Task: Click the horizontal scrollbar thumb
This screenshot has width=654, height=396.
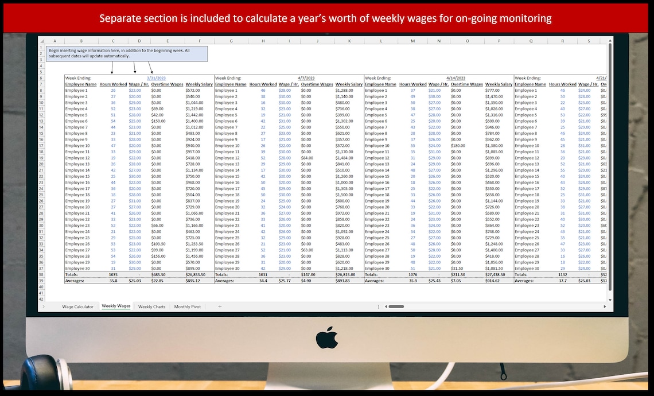Action: 396,306
